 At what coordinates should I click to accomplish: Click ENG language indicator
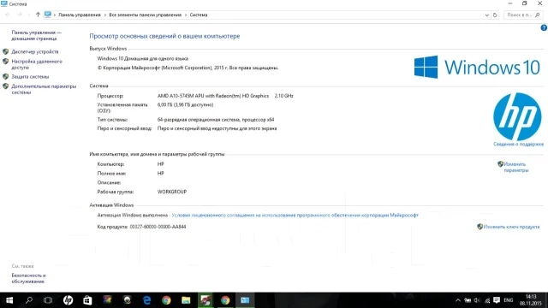point(509,300)
